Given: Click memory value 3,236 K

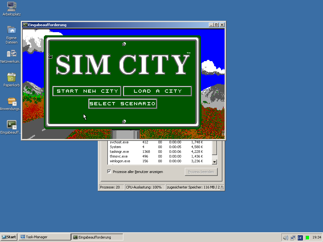Looking at the screenshot, I should click(197, 161).
